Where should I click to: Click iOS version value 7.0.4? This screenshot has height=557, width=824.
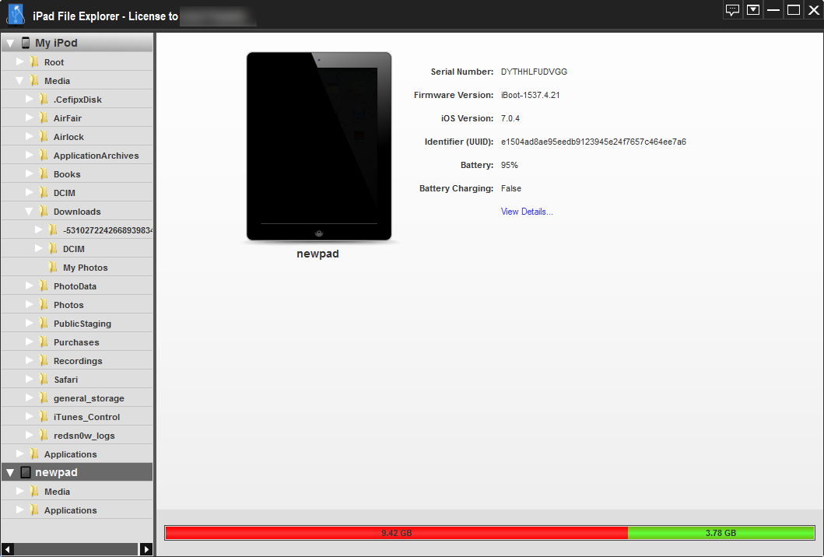click(510, 118)
